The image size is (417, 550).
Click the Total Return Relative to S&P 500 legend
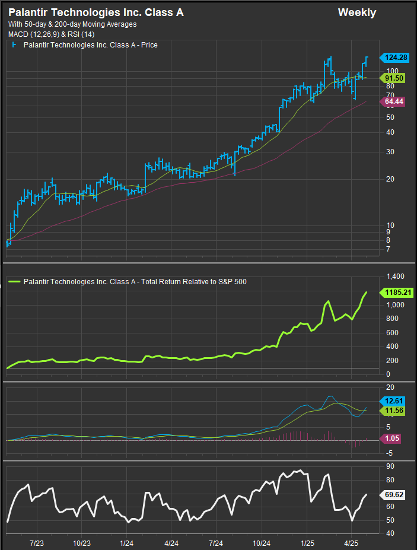pyautogui.click(x=135, y=282)
